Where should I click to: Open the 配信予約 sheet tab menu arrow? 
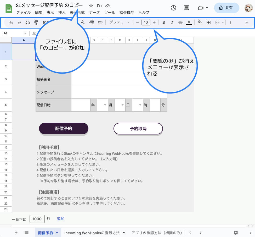click(x=57, y=233)
